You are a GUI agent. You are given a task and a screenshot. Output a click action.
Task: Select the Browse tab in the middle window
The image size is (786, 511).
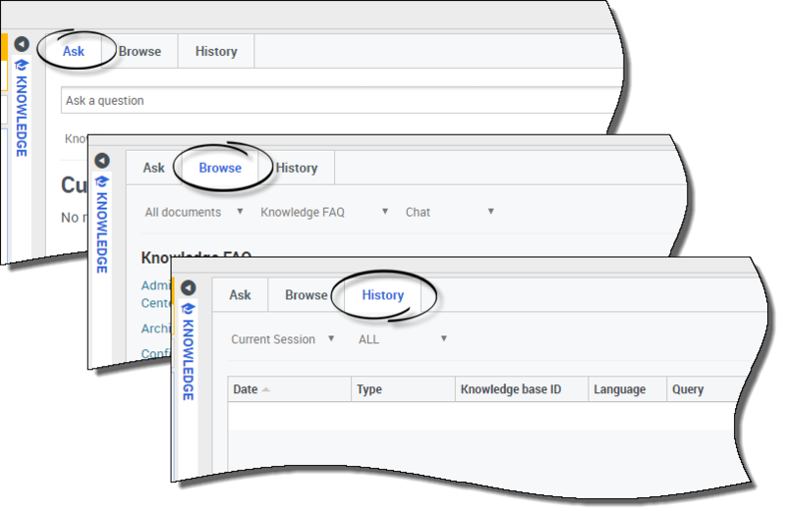click(220, 168)
